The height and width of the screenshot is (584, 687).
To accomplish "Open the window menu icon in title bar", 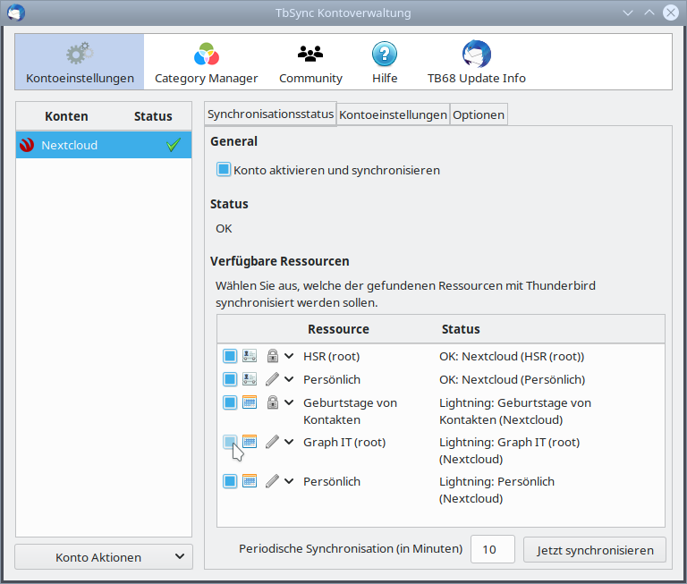I will (15, 13).
